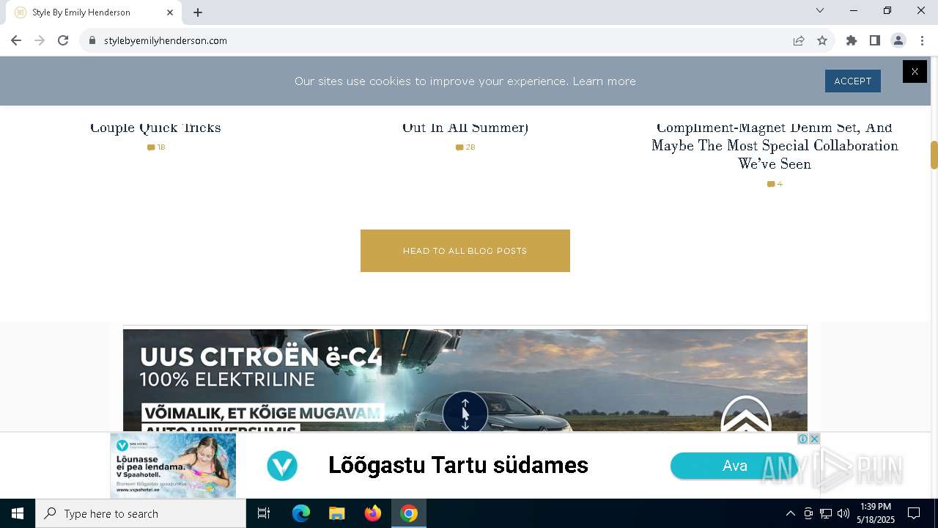Toggle the browser side panel
The image size is (938, 528).
tap(875, 40)
